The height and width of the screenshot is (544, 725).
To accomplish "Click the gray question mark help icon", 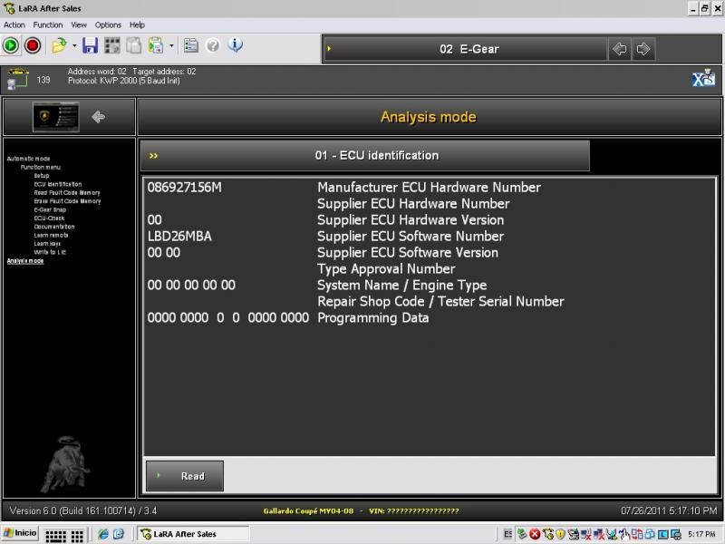I will click(213, 45).
